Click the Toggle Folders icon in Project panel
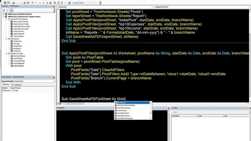The height and width of the screenshot is (141, 251). tap(11, 11)
